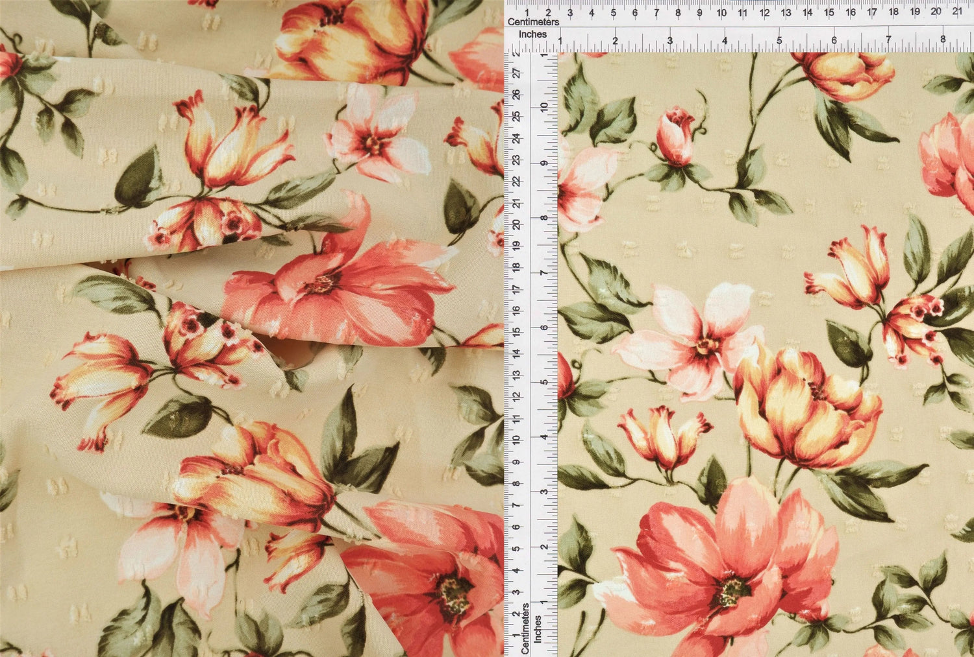Pick the 27 cm mark on the vertical ruler
Viewport: 974px width, 657px height.
tap(517, 74)
